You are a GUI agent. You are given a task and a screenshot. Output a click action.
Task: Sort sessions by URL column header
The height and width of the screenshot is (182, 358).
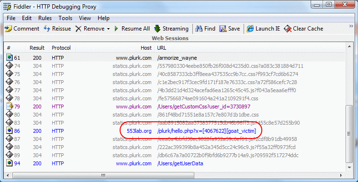tap(162, 48)
